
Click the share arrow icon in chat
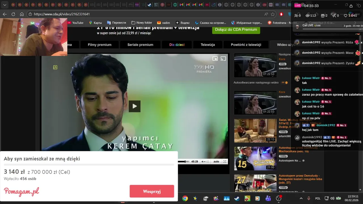297,138
